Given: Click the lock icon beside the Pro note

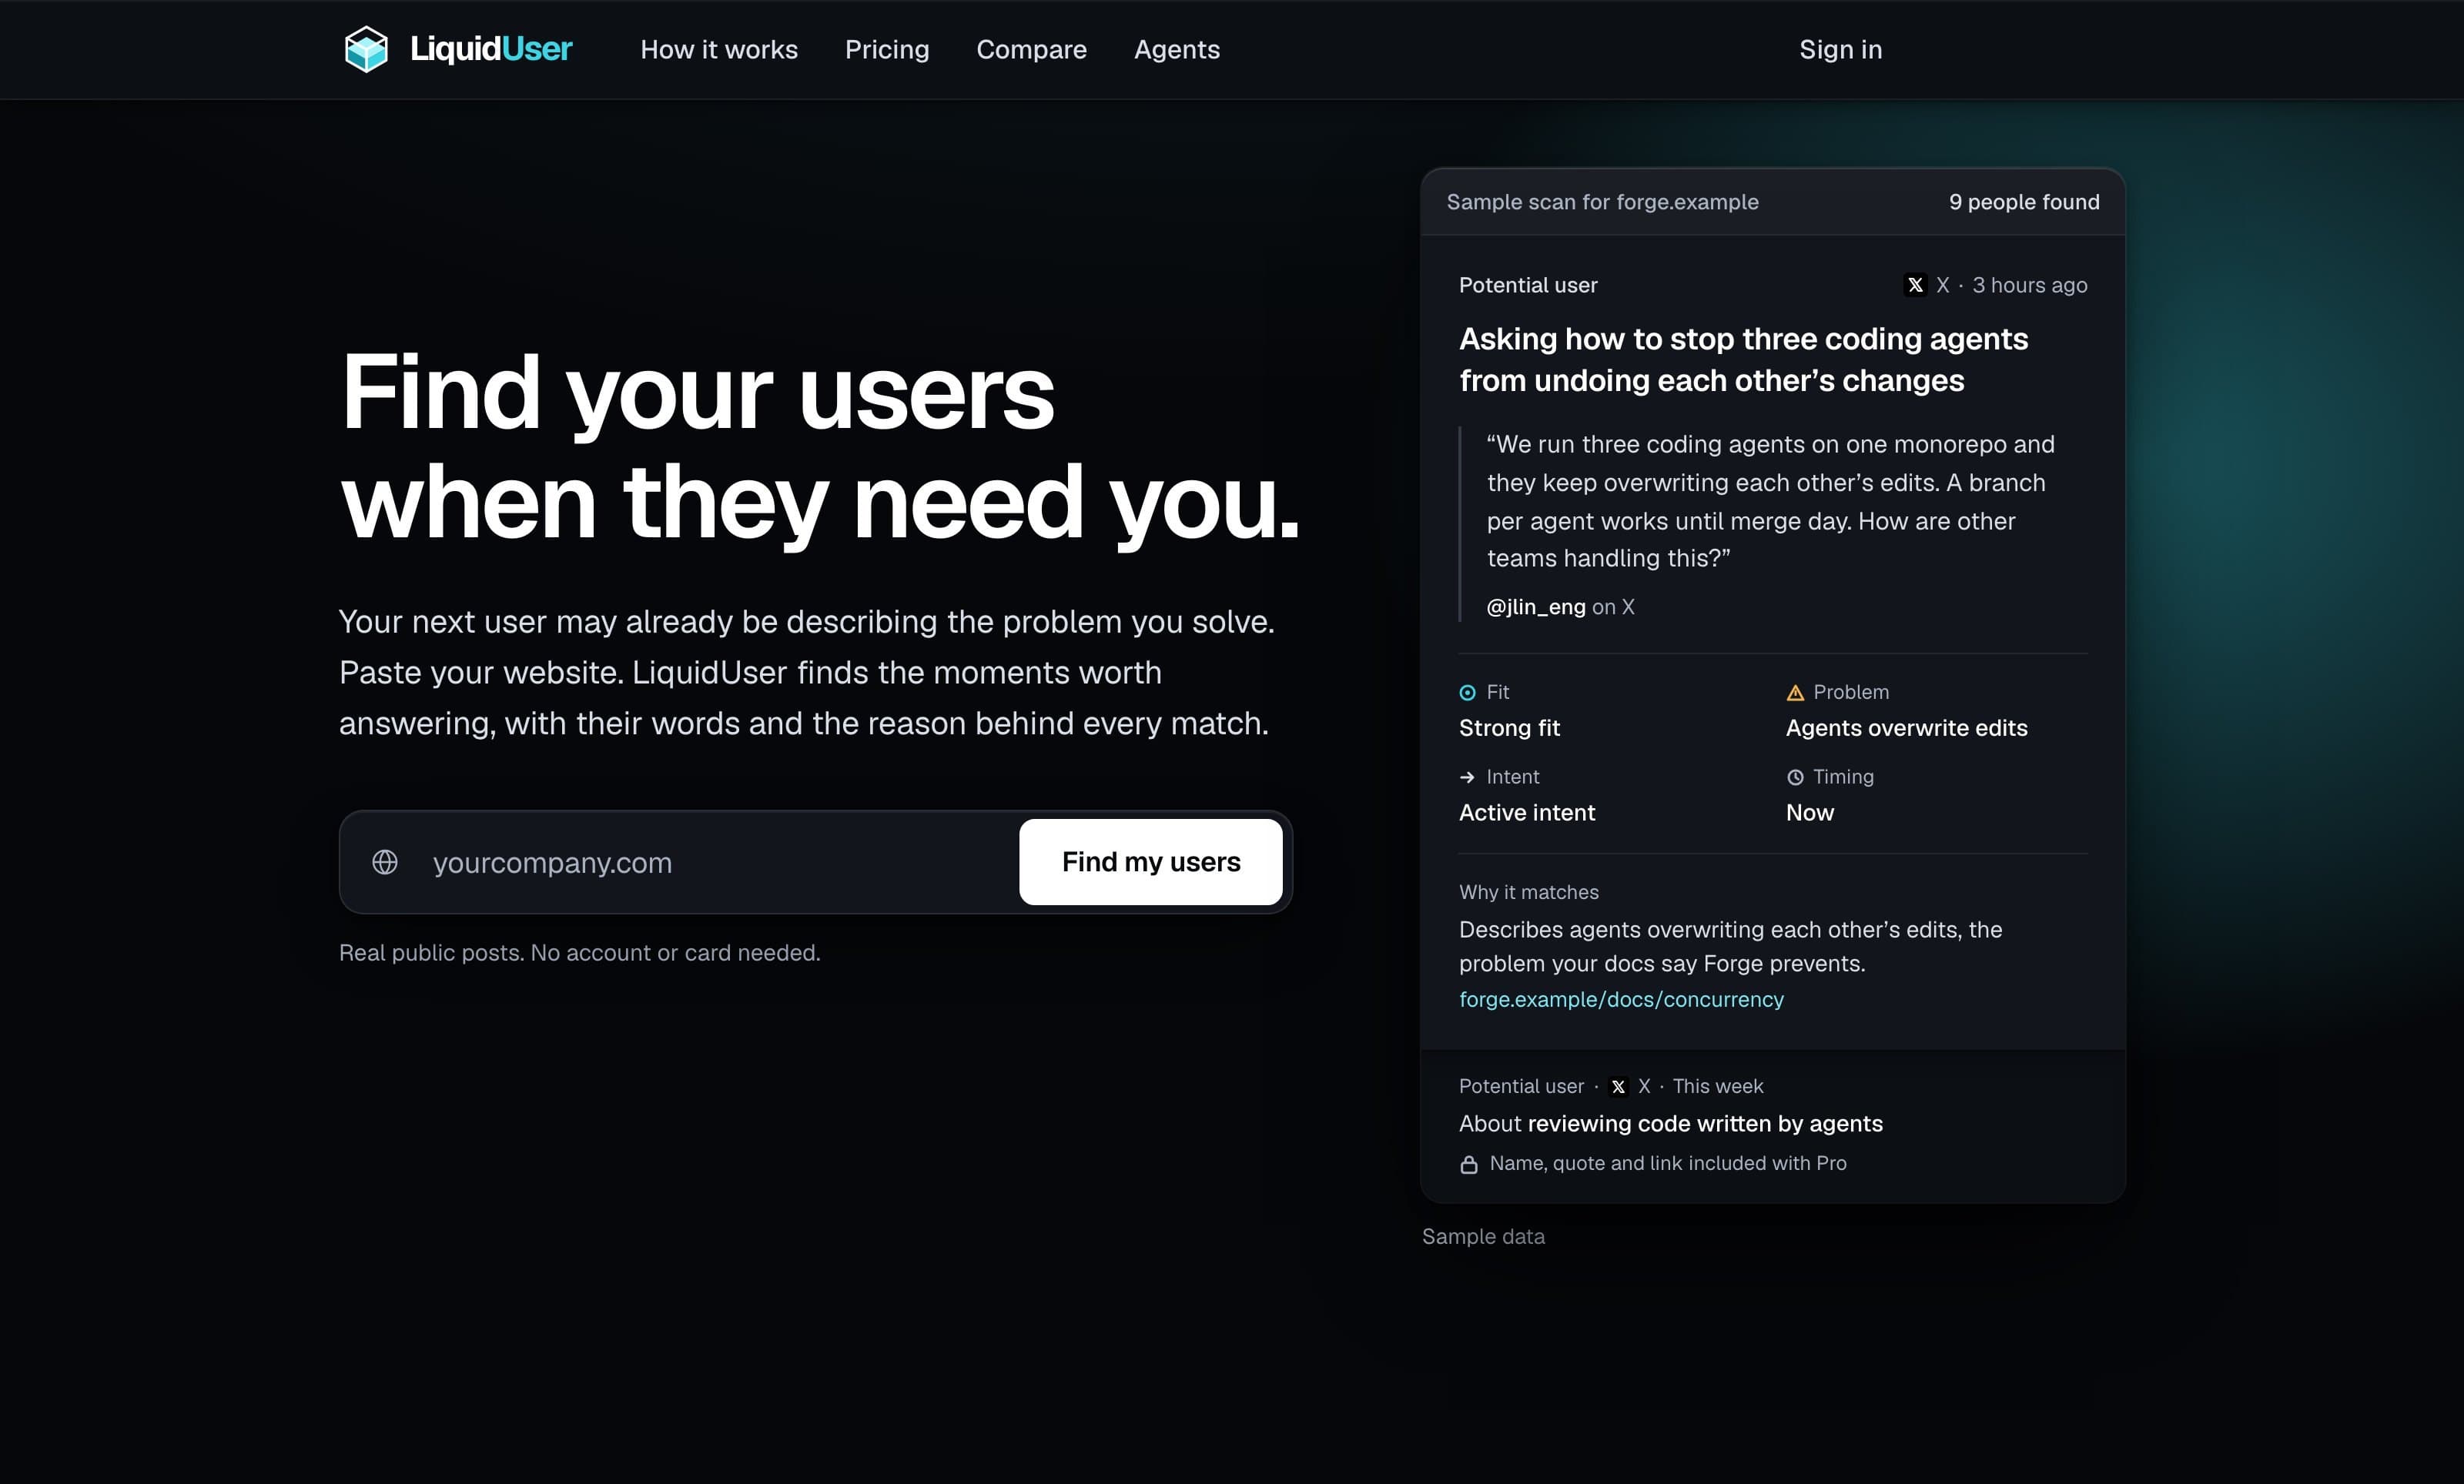Looking at the screenshot, I should point(1469,1165).
